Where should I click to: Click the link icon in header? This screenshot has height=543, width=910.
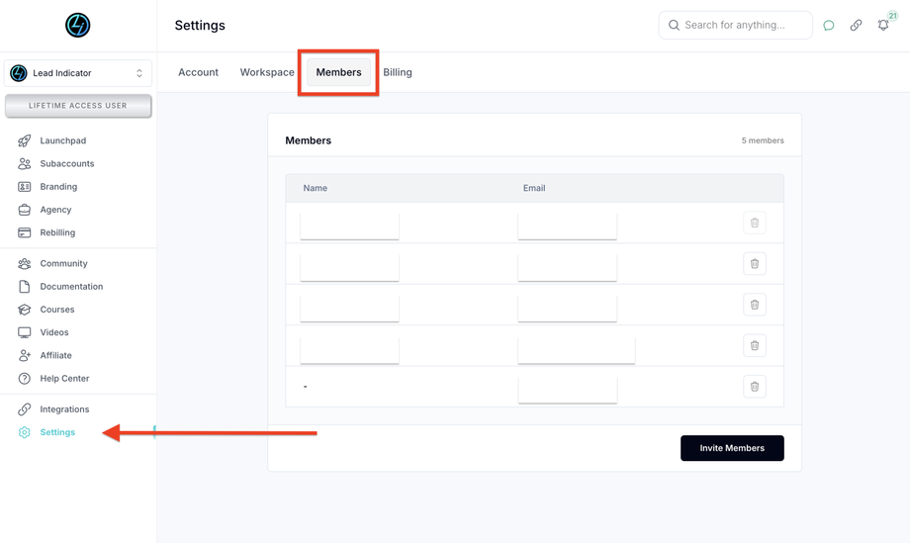click(856, 26)
